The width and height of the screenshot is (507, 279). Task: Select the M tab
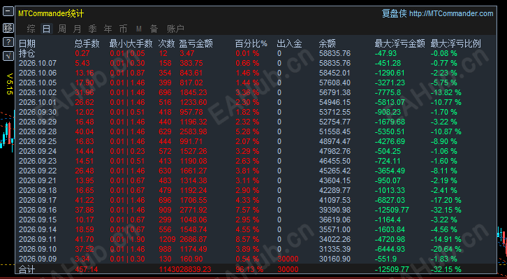pos(139,29)
